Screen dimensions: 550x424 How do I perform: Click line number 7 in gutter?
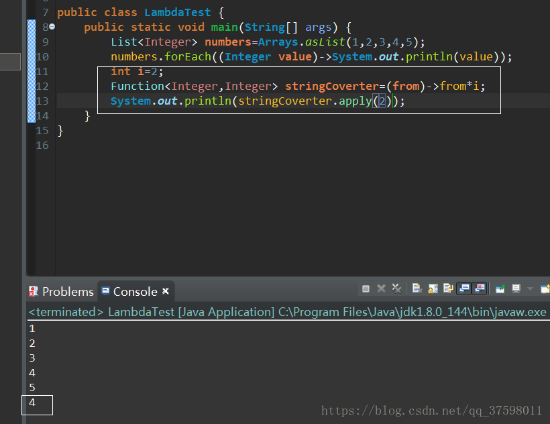click(45, 13)
